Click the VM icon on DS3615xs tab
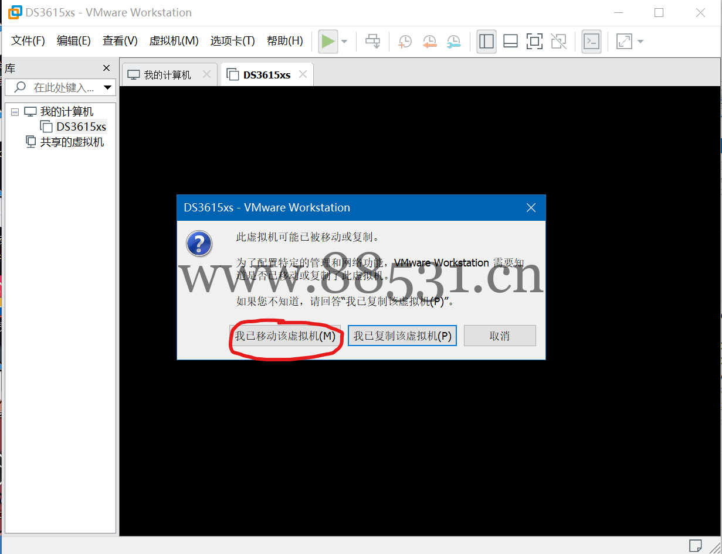 click(x=233, y=74)
